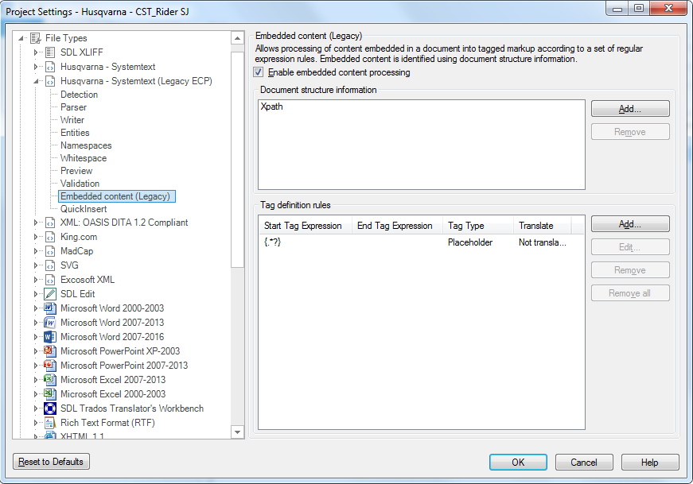Add a new tag definition rule
The image size is (693, 484).
(630, 224)
